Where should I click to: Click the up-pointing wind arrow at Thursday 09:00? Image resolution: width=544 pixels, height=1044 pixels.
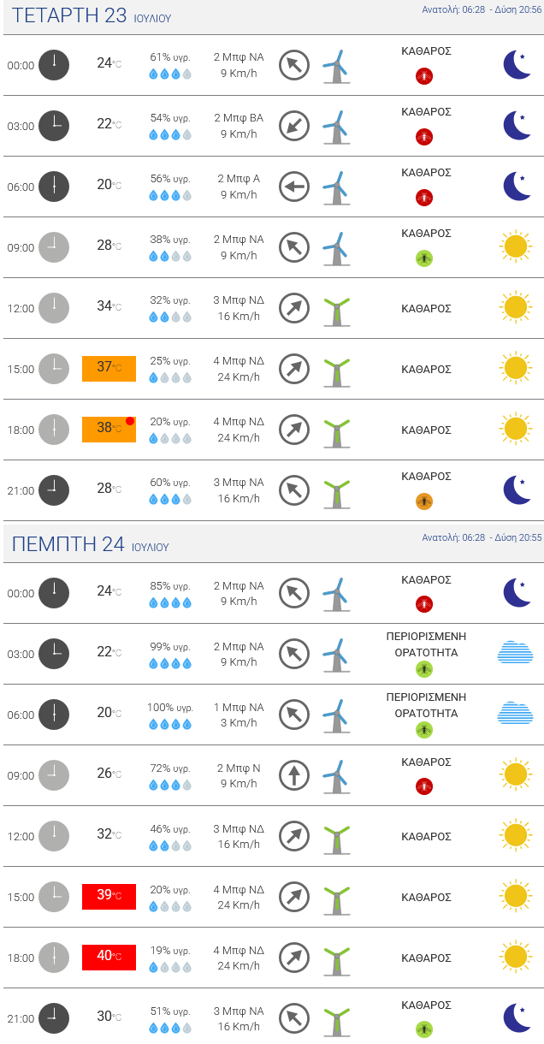click(x=293, y=775)
